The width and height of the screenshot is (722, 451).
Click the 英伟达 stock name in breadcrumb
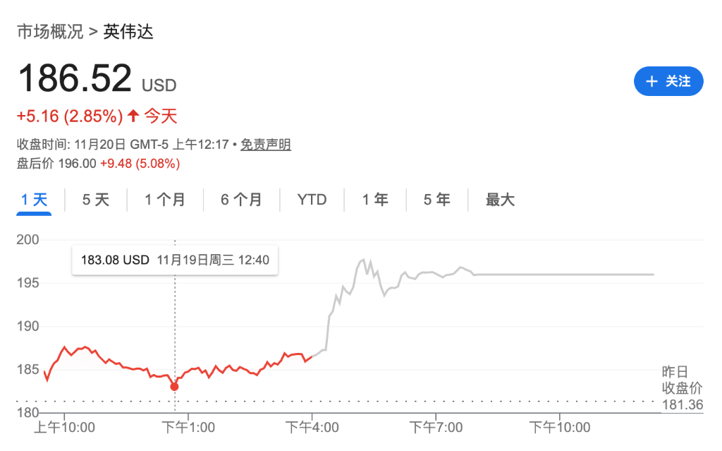point(128,32)
